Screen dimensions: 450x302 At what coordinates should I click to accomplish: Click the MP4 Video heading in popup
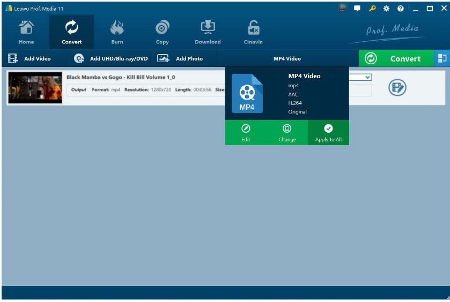click(304, 76)
